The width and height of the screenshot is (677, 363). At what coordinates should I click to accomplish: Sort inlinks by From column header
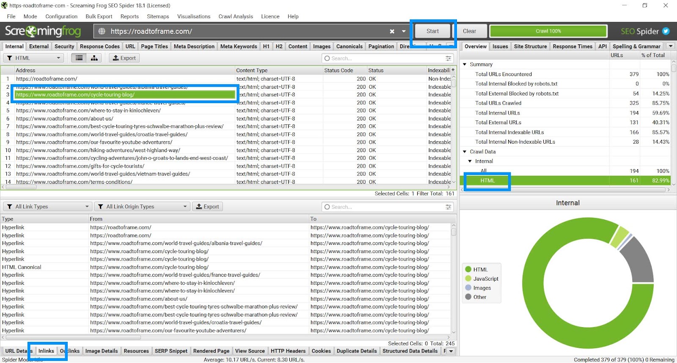(198, 219)
